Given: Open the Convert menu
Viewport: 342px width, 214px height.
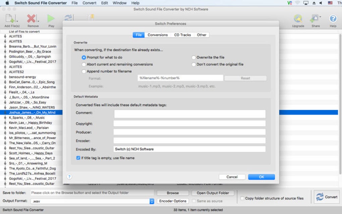Looking at the screenshot, I should click(90, 3).
